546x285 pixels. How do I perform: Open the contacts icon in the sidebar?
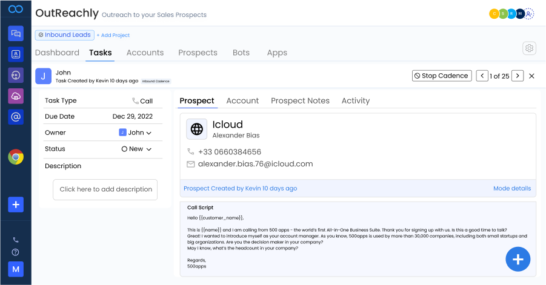pyautogui.click(x=16, y=54)
